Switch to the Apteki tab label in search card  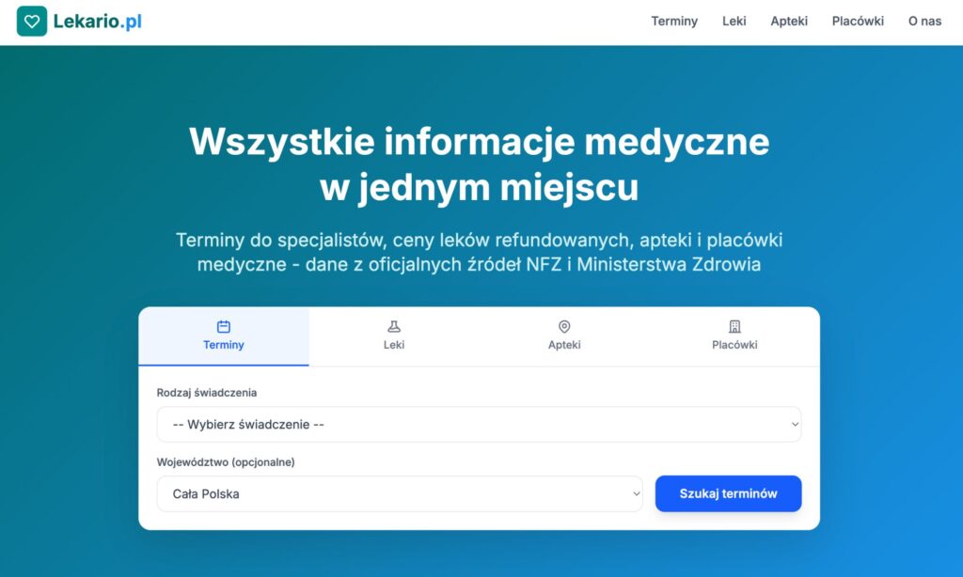coord(564,345)
